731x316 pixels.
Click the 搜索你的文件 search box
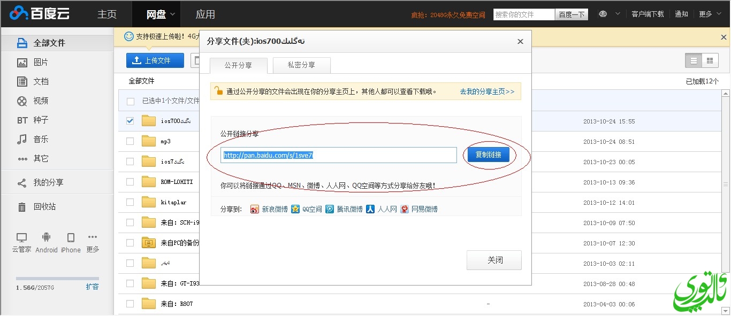coord(524,14)
